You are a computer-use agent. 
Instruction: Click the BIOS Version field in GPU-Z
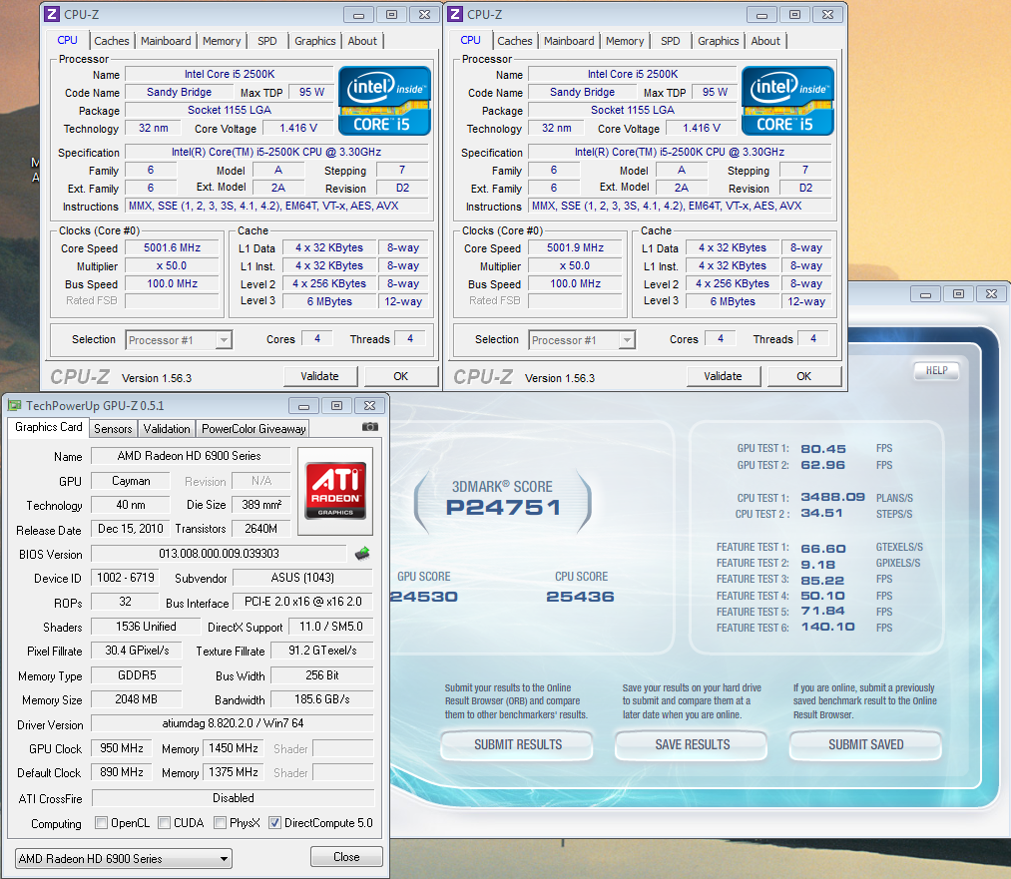click(x=220, y=554)
